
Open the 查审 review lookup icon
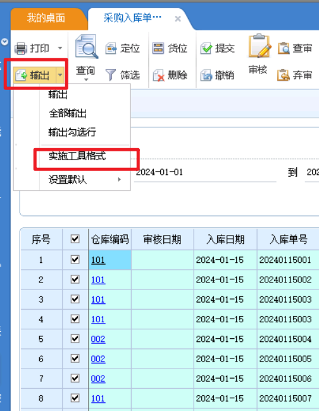point(284,49)
